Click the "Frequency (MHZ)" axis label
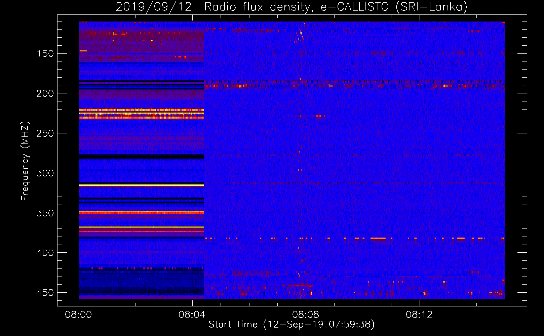 pyautogui.click(x=25, y=161)
